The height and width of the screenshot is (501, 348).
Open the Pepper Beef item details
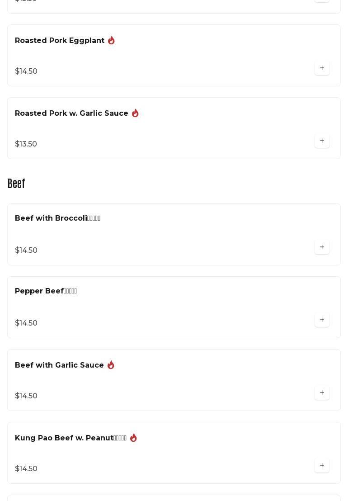coord(46,291)
